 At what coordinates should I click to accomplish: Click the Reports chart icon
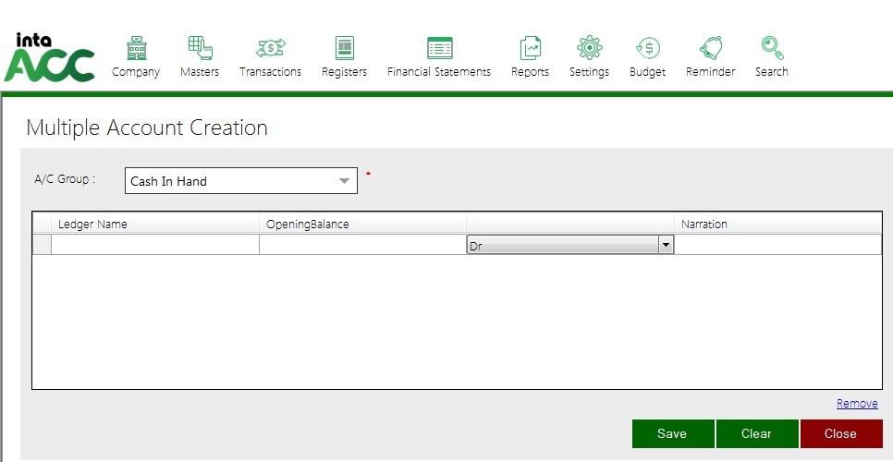click(x=530, y=49)
